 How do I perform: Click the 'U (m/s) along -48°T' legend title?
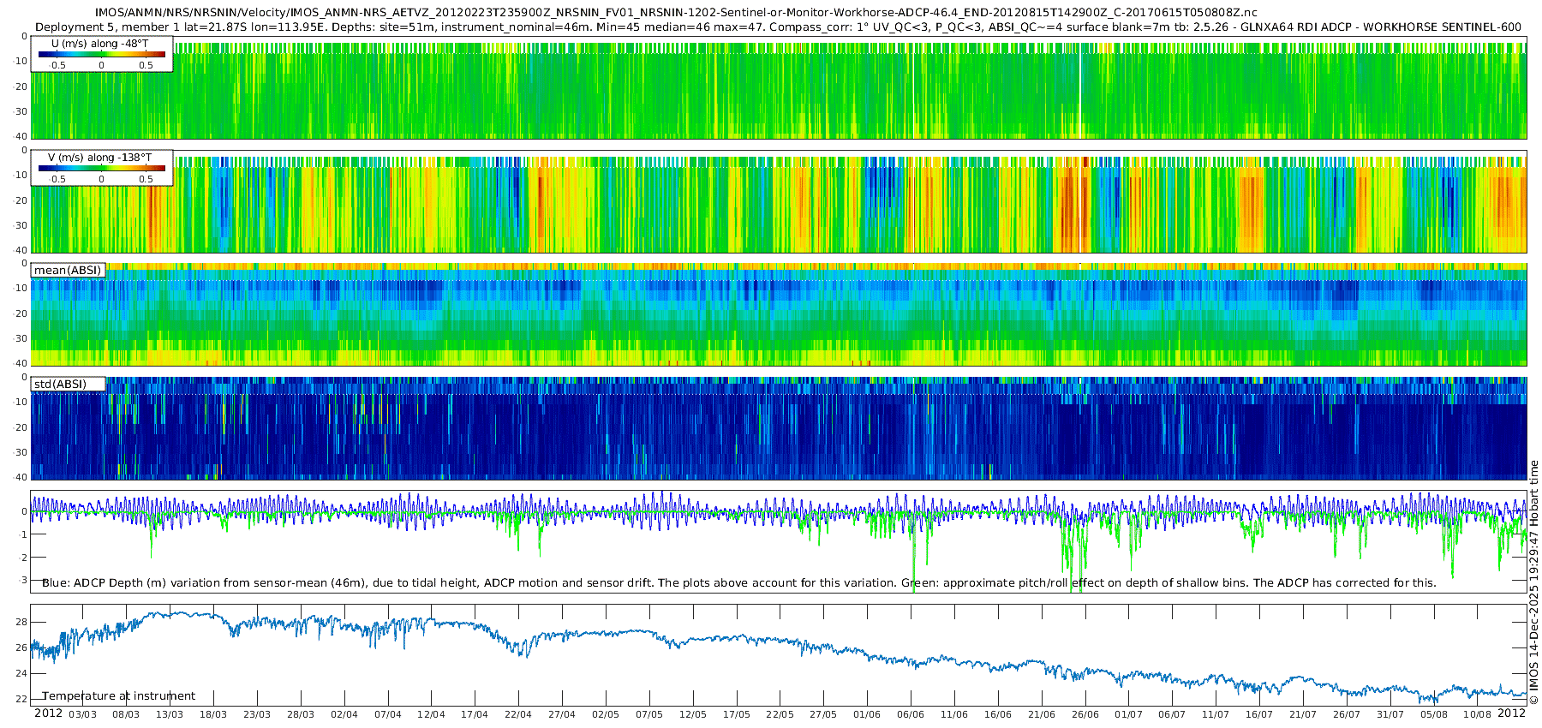[100, 44]
